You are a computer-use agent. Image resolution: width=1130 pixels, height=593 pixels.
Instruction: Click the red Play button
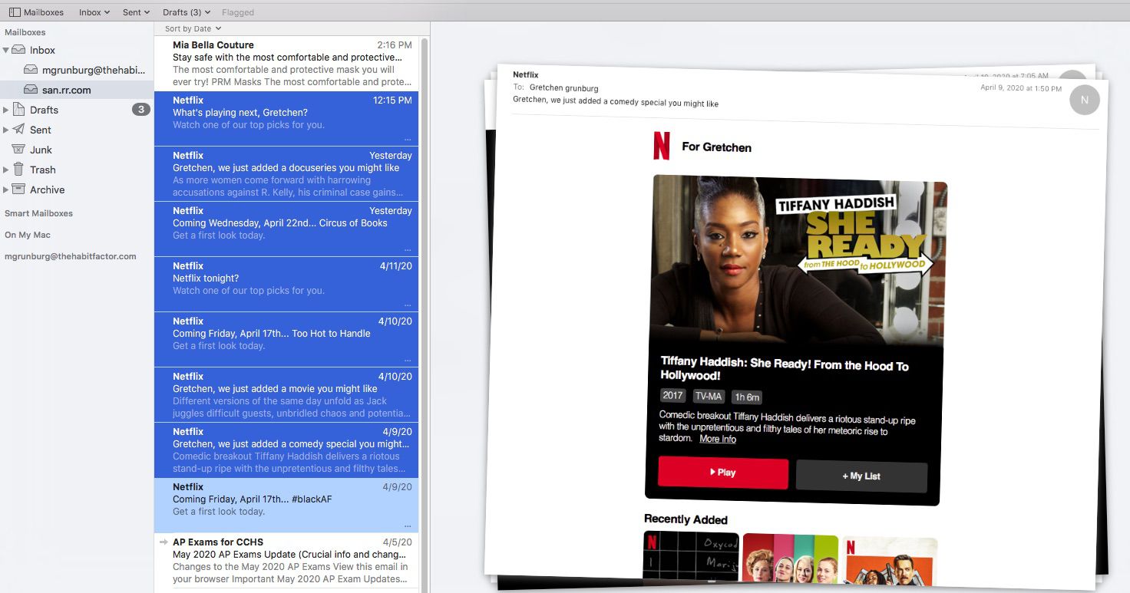(722, 473)
